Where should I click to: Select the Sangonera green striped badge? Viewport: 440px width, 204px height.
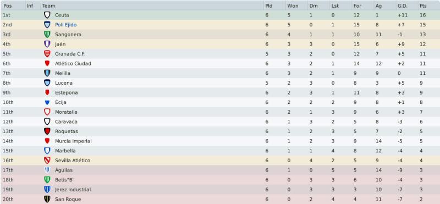coord(47,35)
